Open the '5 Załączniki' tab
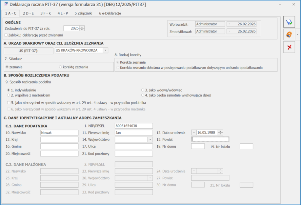This screenshot has height=205, width=301. click(83, 13)
